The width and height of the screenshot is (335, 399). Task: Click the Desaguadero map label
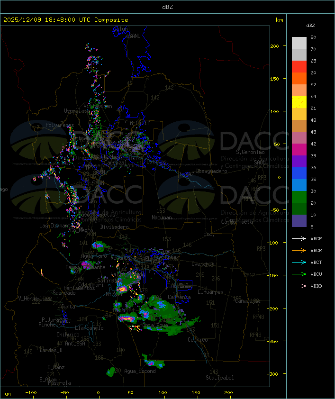tap(211, 171)
